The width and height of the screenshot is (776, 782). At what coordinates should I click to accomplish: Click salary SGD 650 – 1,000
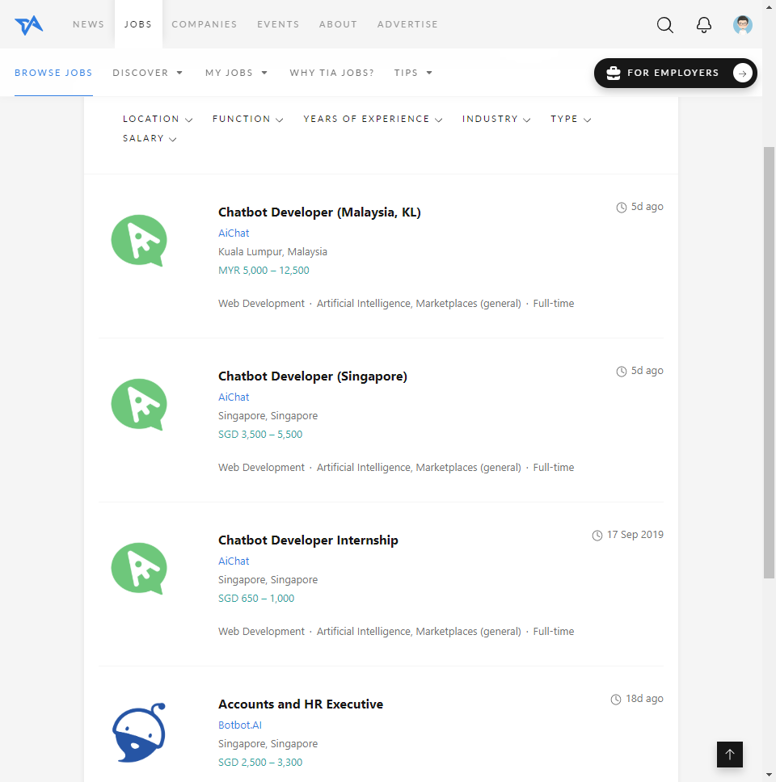[256, 599]
